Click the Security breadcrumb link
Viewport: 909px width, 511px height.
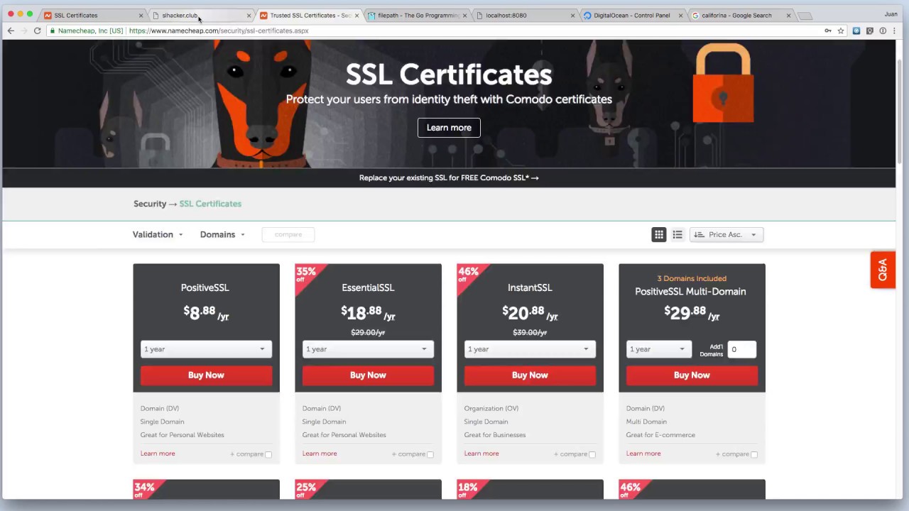(150, 204)
